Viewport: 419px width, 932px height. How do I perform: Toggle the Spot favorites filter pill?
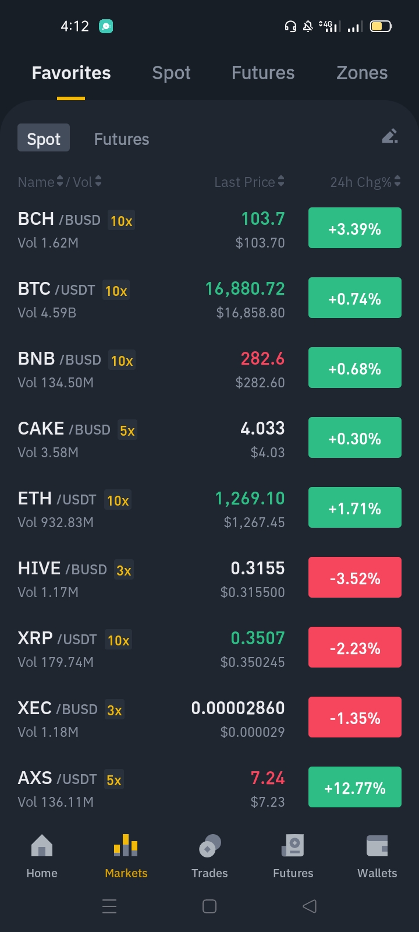[x=44, y=137]
